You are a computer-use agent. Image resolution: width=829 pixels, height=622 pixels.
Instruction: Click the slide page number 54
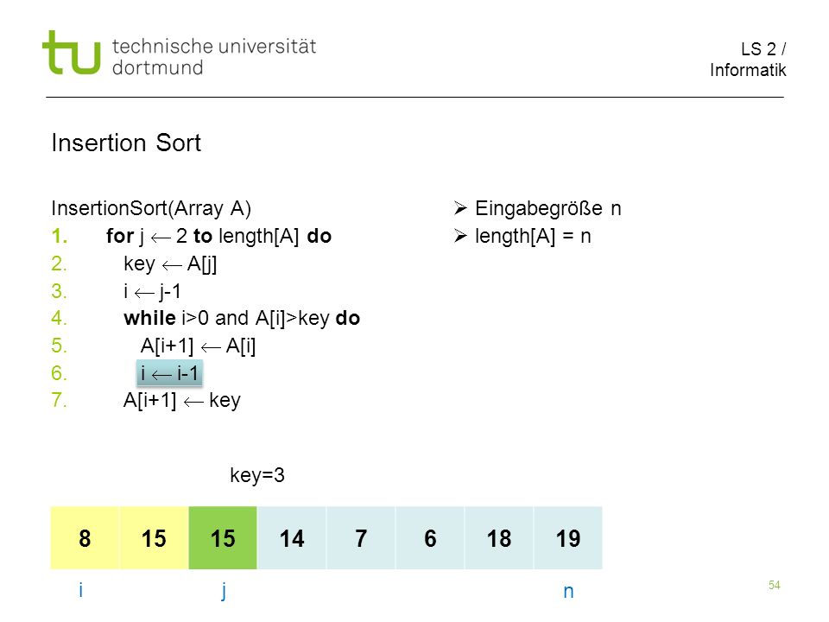click(x=774, y=585)
